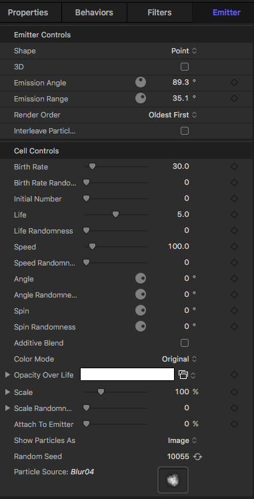Click the Speed value 100.0
Image resolution: width=254 pixels, height=499 pixels.
click(179, 246)
